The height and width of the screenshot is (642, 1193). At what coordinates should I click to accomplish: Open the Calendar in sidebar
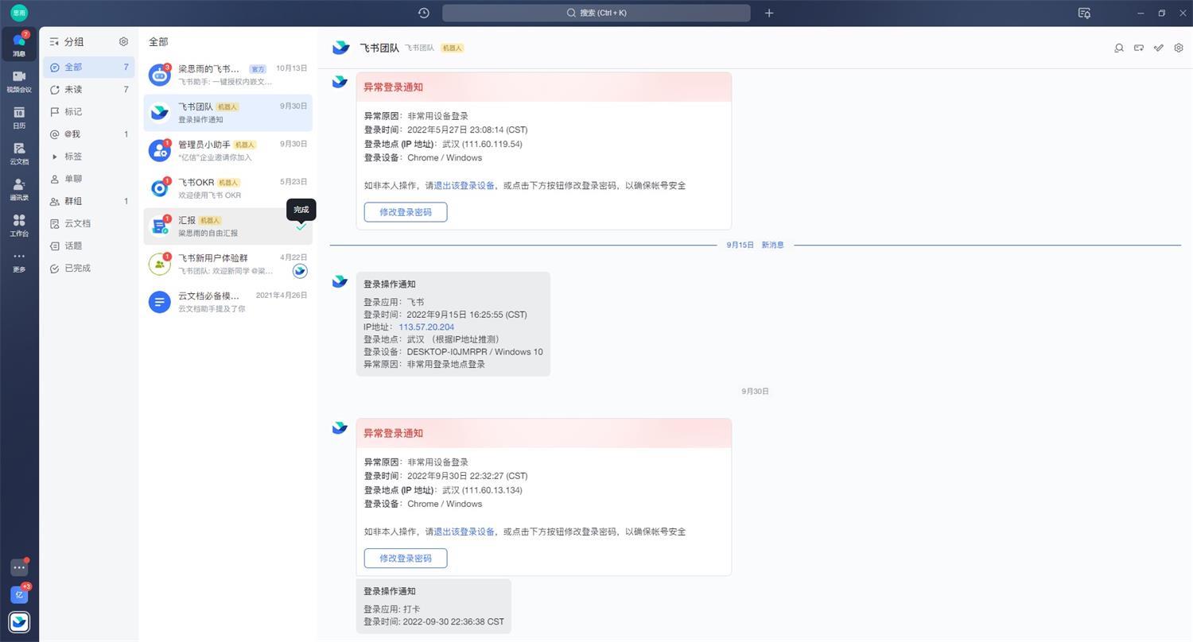[19, 117]
